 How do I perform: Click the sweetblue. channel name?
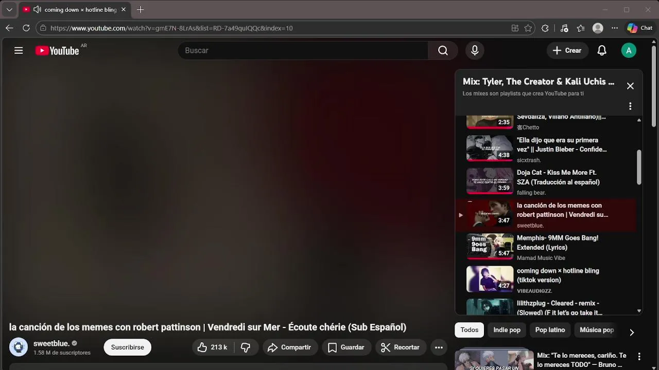[x=51, y=343]
